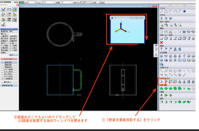Click the 閉じる button
199x131 pixels.
pyautogui.click(x=5, y=34)
